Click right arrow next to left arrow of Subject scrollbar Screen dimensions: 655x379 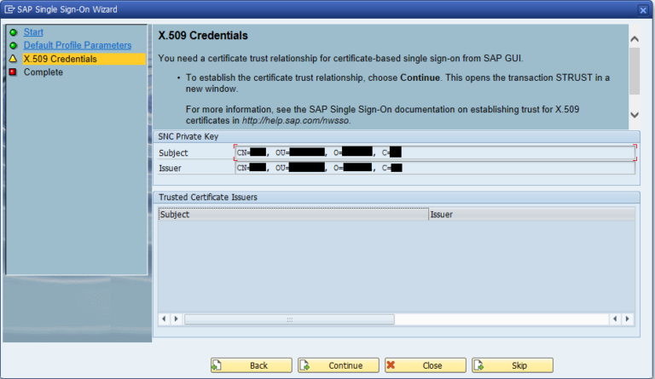pos(177,319)
